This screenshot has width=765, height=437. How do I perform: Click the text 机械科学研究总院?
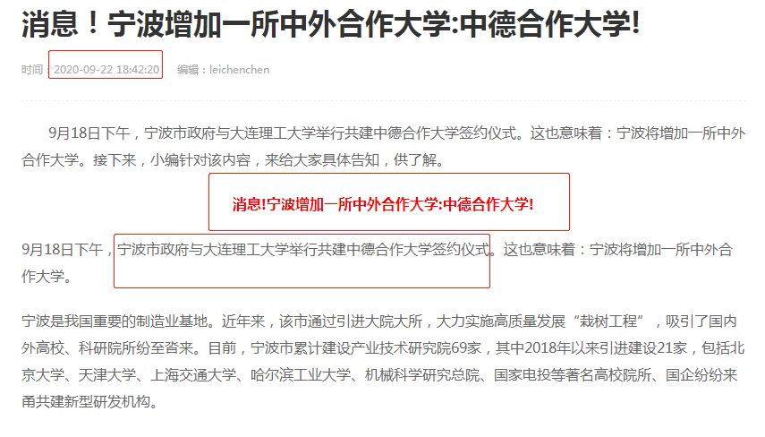pos(422,375)
